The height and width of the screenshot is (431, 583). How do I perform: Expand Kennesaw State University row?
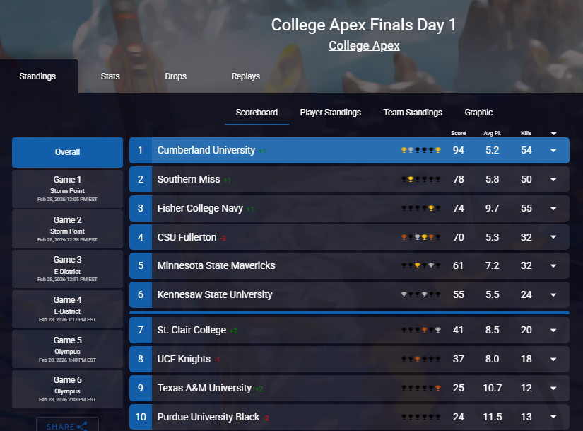coord(553,294)
